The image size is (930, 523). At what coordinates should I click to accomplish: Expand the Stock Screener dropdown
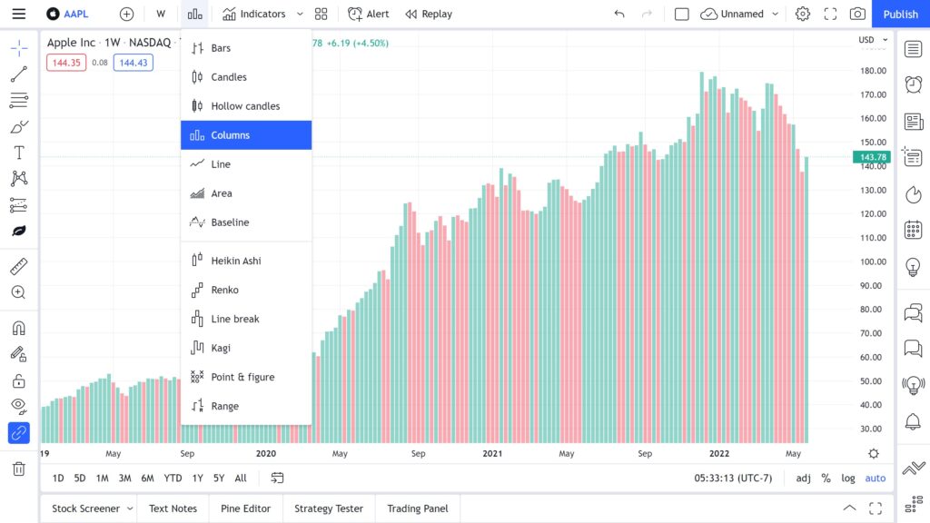pos(130,508)
